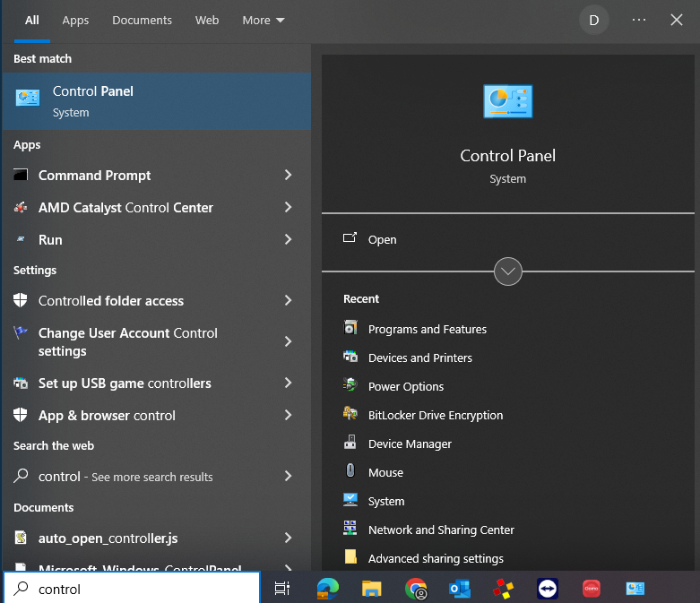The width and height of the screenshot is (700, 603).
Task: Expand App & browser control arrow
Action: [x=288, y=415]
